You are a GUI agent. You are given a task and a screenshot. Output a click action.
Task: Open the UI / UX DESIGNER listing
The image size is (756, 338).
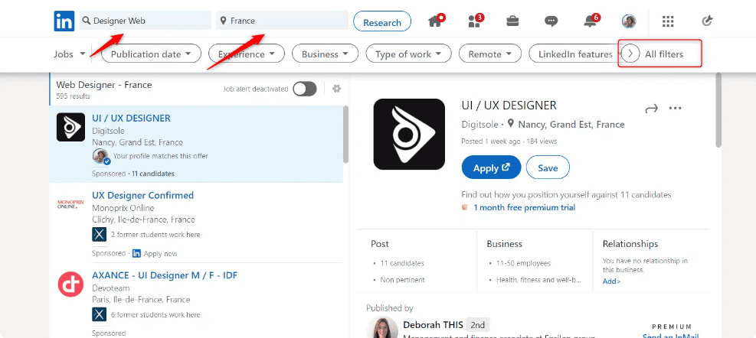click(131, 118)
